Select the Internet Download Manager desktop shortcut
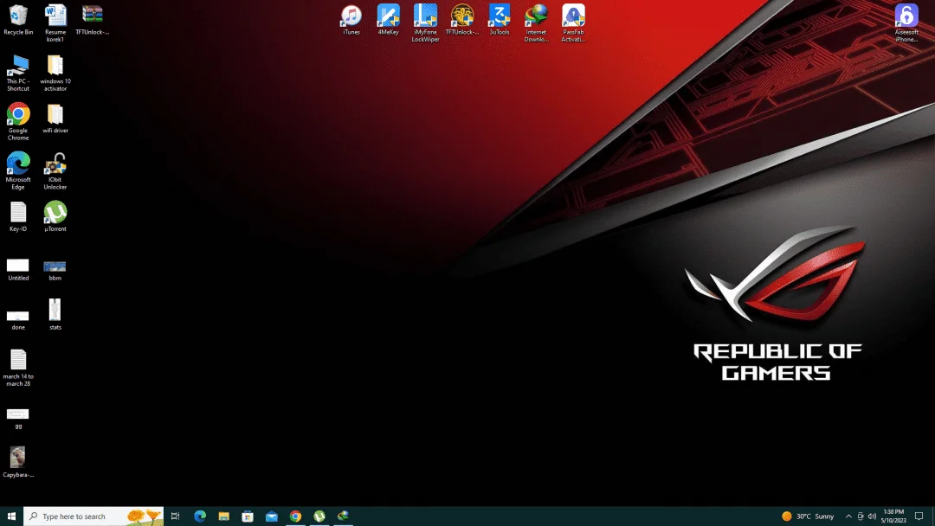This screenshot has width=935, height=526. 536,22
